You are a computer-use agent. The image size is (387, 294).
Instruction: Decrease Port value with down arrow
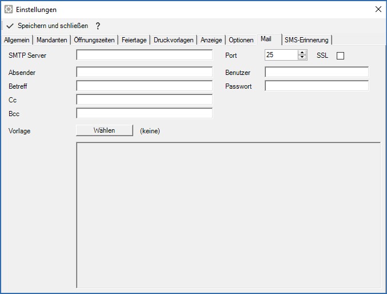(x=302, y=58)
